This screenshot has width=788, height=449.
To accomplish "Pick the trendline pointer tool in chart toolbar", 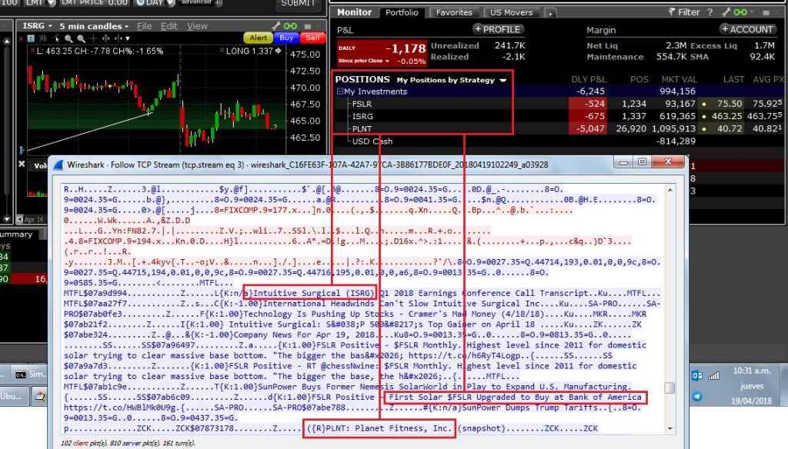I will tap(55, 38).
